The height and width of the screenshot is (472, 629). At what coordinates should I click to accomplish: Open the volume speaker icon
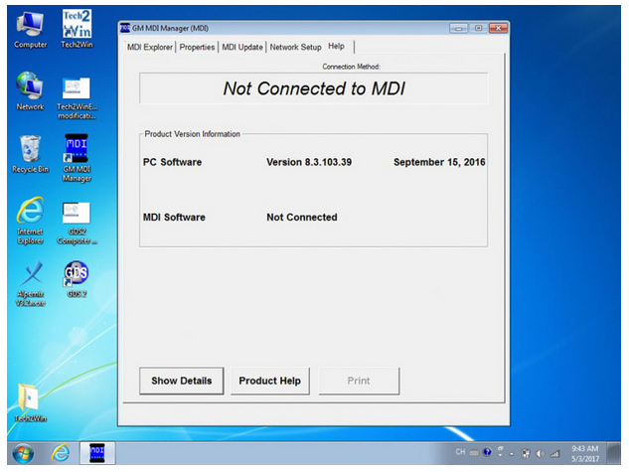[540, 453]
